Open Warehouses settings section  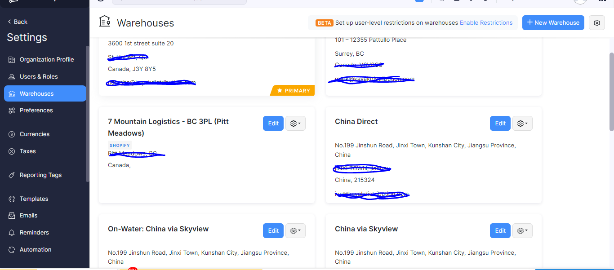[45, 93]
